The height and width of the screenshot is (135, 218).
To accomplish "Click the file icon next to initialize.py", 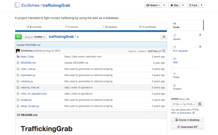I will point(18,81).
